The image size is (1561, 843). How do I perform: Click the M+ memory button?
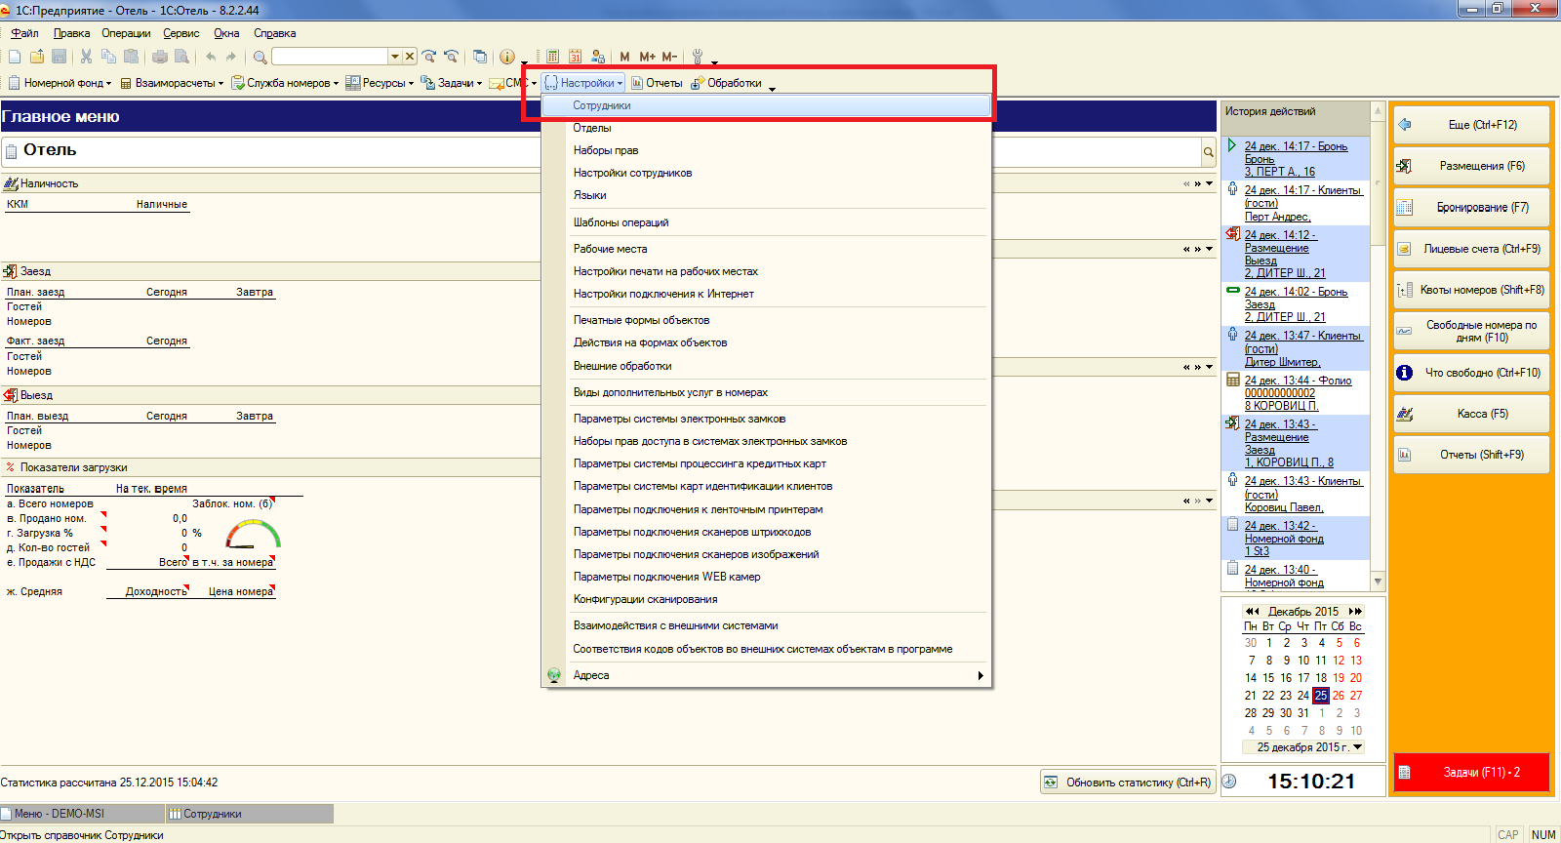click(x=647, y=57)
